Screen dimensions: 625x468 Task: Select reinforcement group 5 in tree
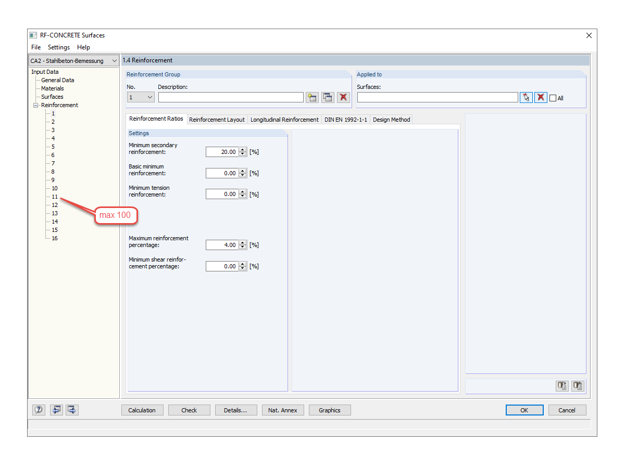53,147
